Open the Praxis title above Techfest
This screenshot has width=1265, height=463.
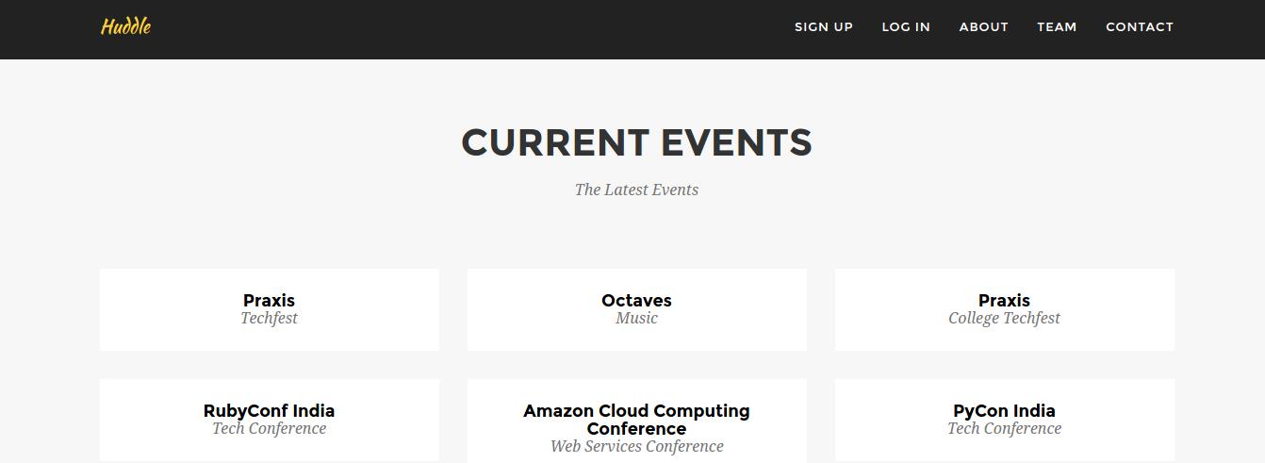(269, 300)
